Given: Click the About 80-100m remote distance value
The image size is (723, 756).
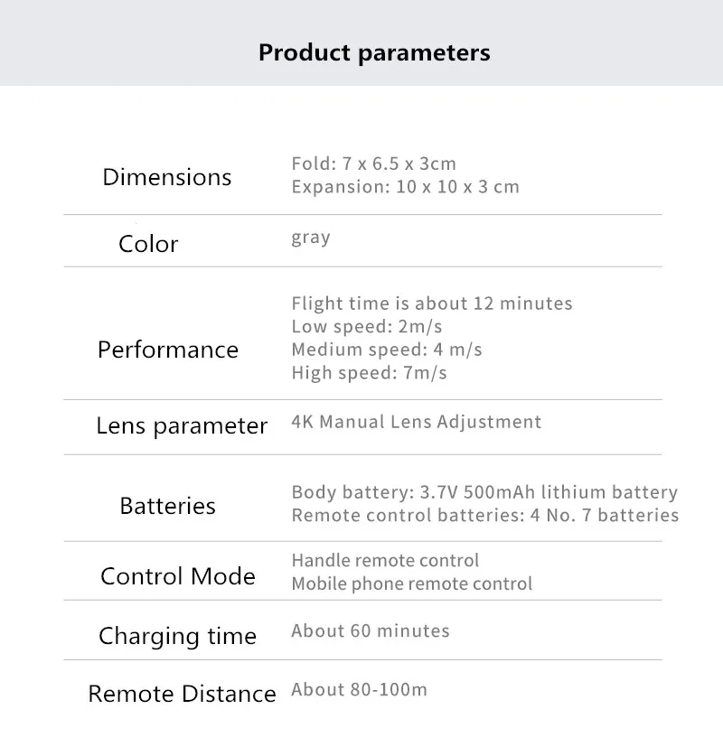Looking at the screenshot, I should pos(360,689).
